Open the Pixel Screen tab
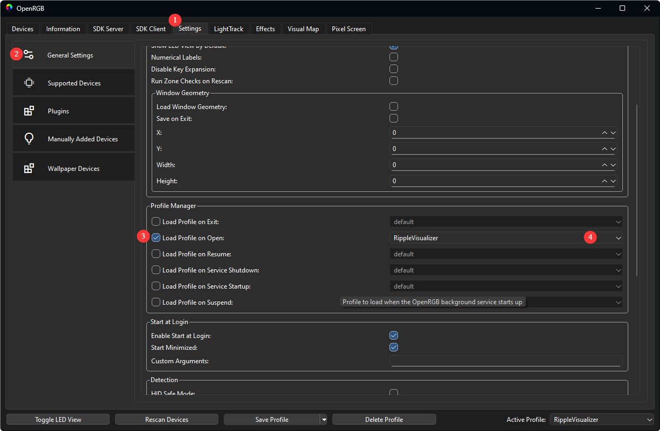 [349, 29]
